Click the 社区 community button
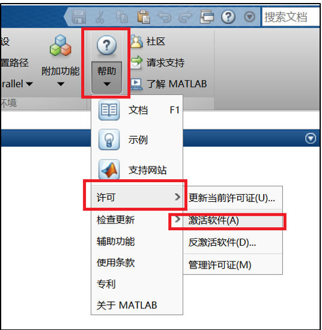Screen dimensions: 322x330 pyautogui.click(x=148, y=41)
